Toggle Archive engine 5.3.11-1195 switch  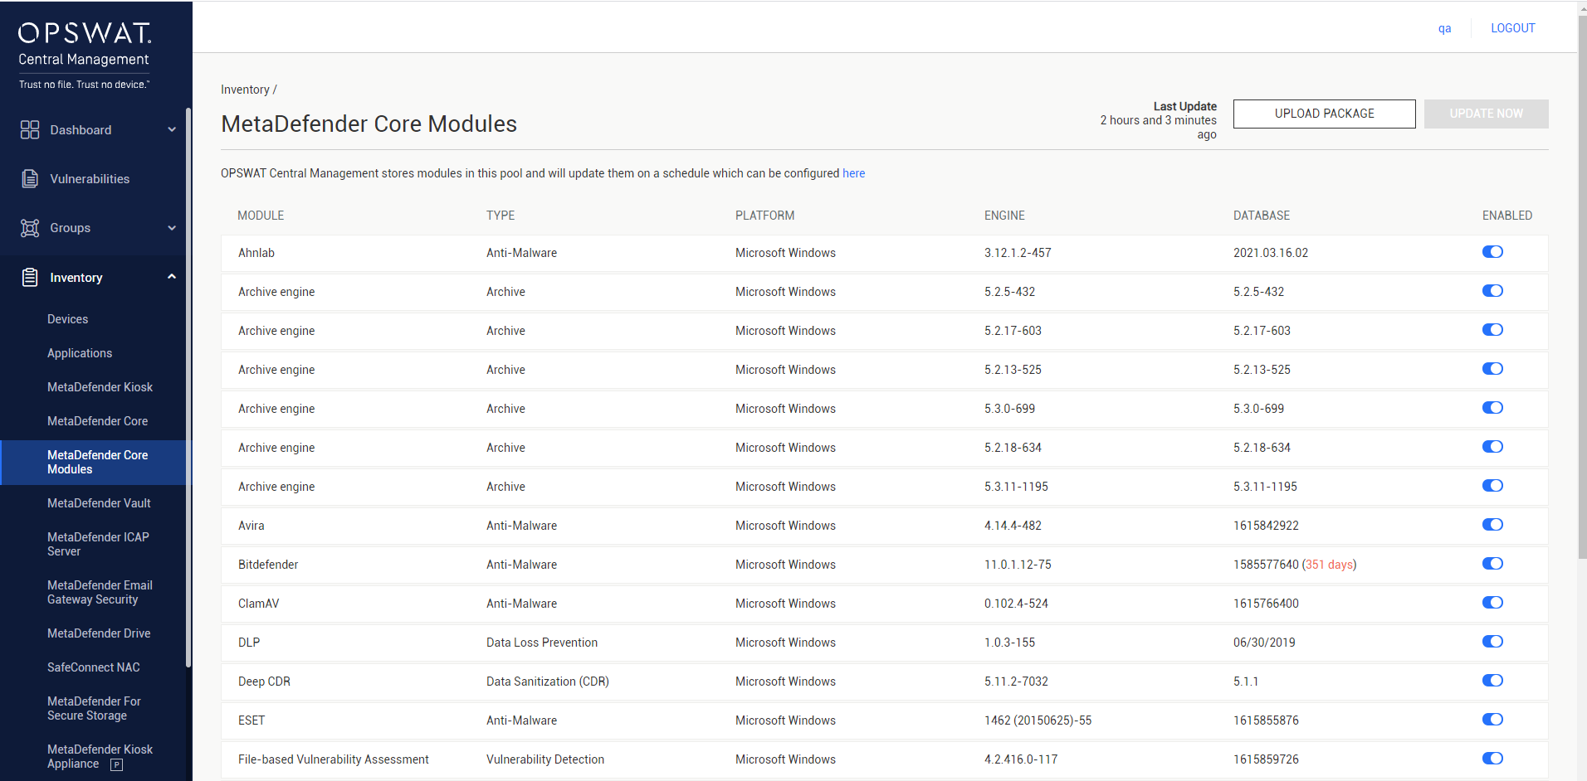(1492, 486)
